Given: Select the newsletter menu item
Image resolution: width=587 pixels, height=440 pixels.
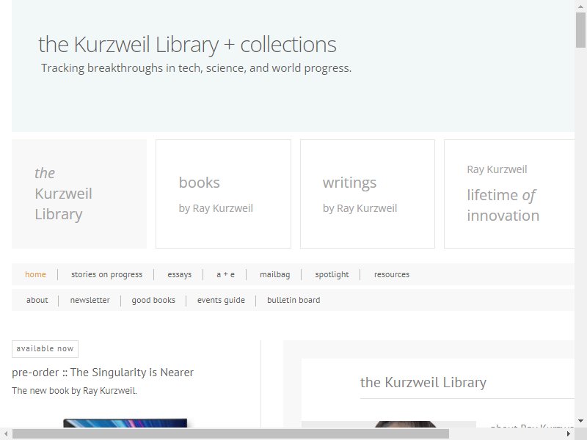Looking at the screenshot, I should pyautogui.click(x=90, y=300).
